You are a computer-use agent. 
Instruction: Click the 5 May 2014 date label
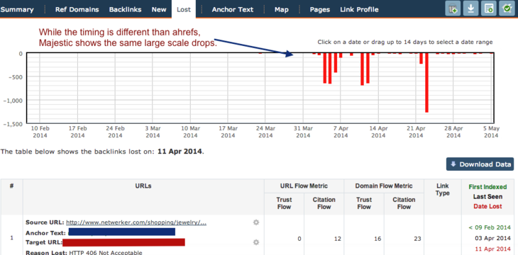(x=491, y=131)
